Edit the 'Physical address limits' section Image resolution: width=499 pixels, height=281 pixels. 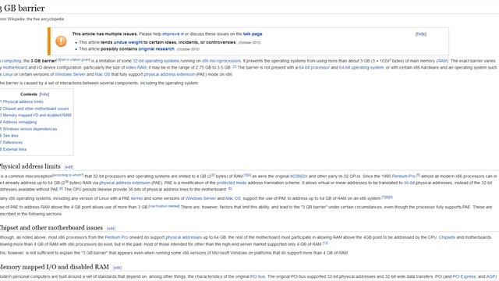tap(69, 167)
